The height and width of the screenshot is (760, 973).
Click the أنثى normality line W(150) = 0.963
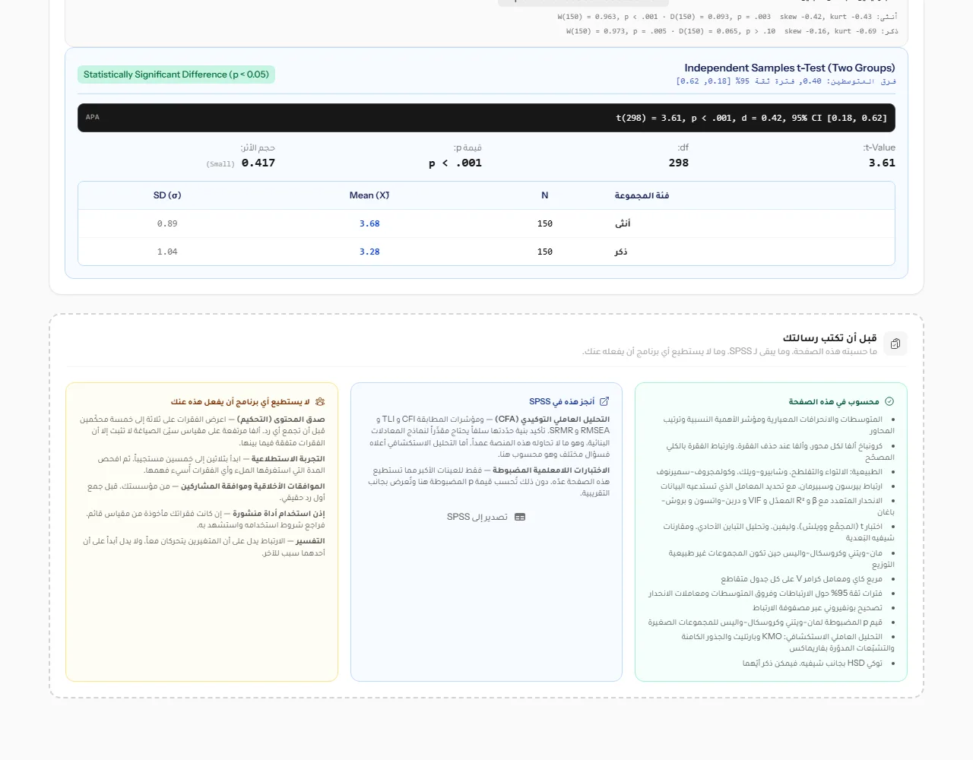pyautogui.click(x=727, y=16)
